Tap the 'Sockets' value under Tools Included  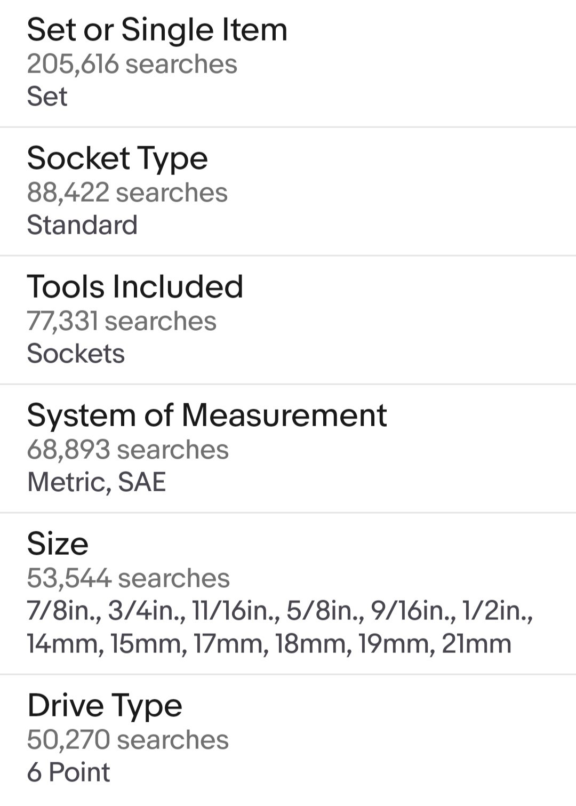coord(76,353)
